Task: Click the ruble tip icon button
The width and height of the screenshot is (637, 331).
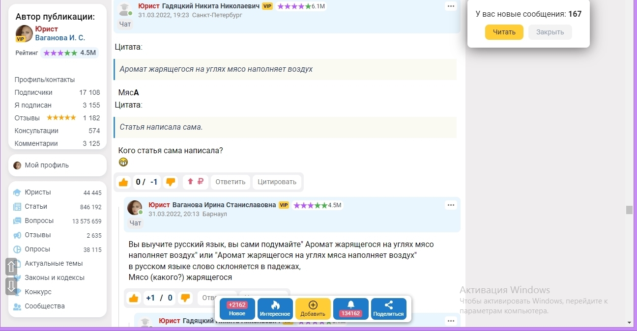Action: [196, 182]
